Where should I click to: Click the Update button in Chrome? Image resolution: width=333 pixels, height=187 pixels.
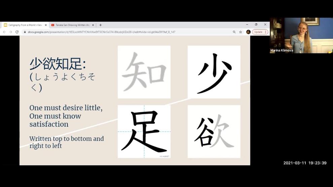[x=258, y=32]
